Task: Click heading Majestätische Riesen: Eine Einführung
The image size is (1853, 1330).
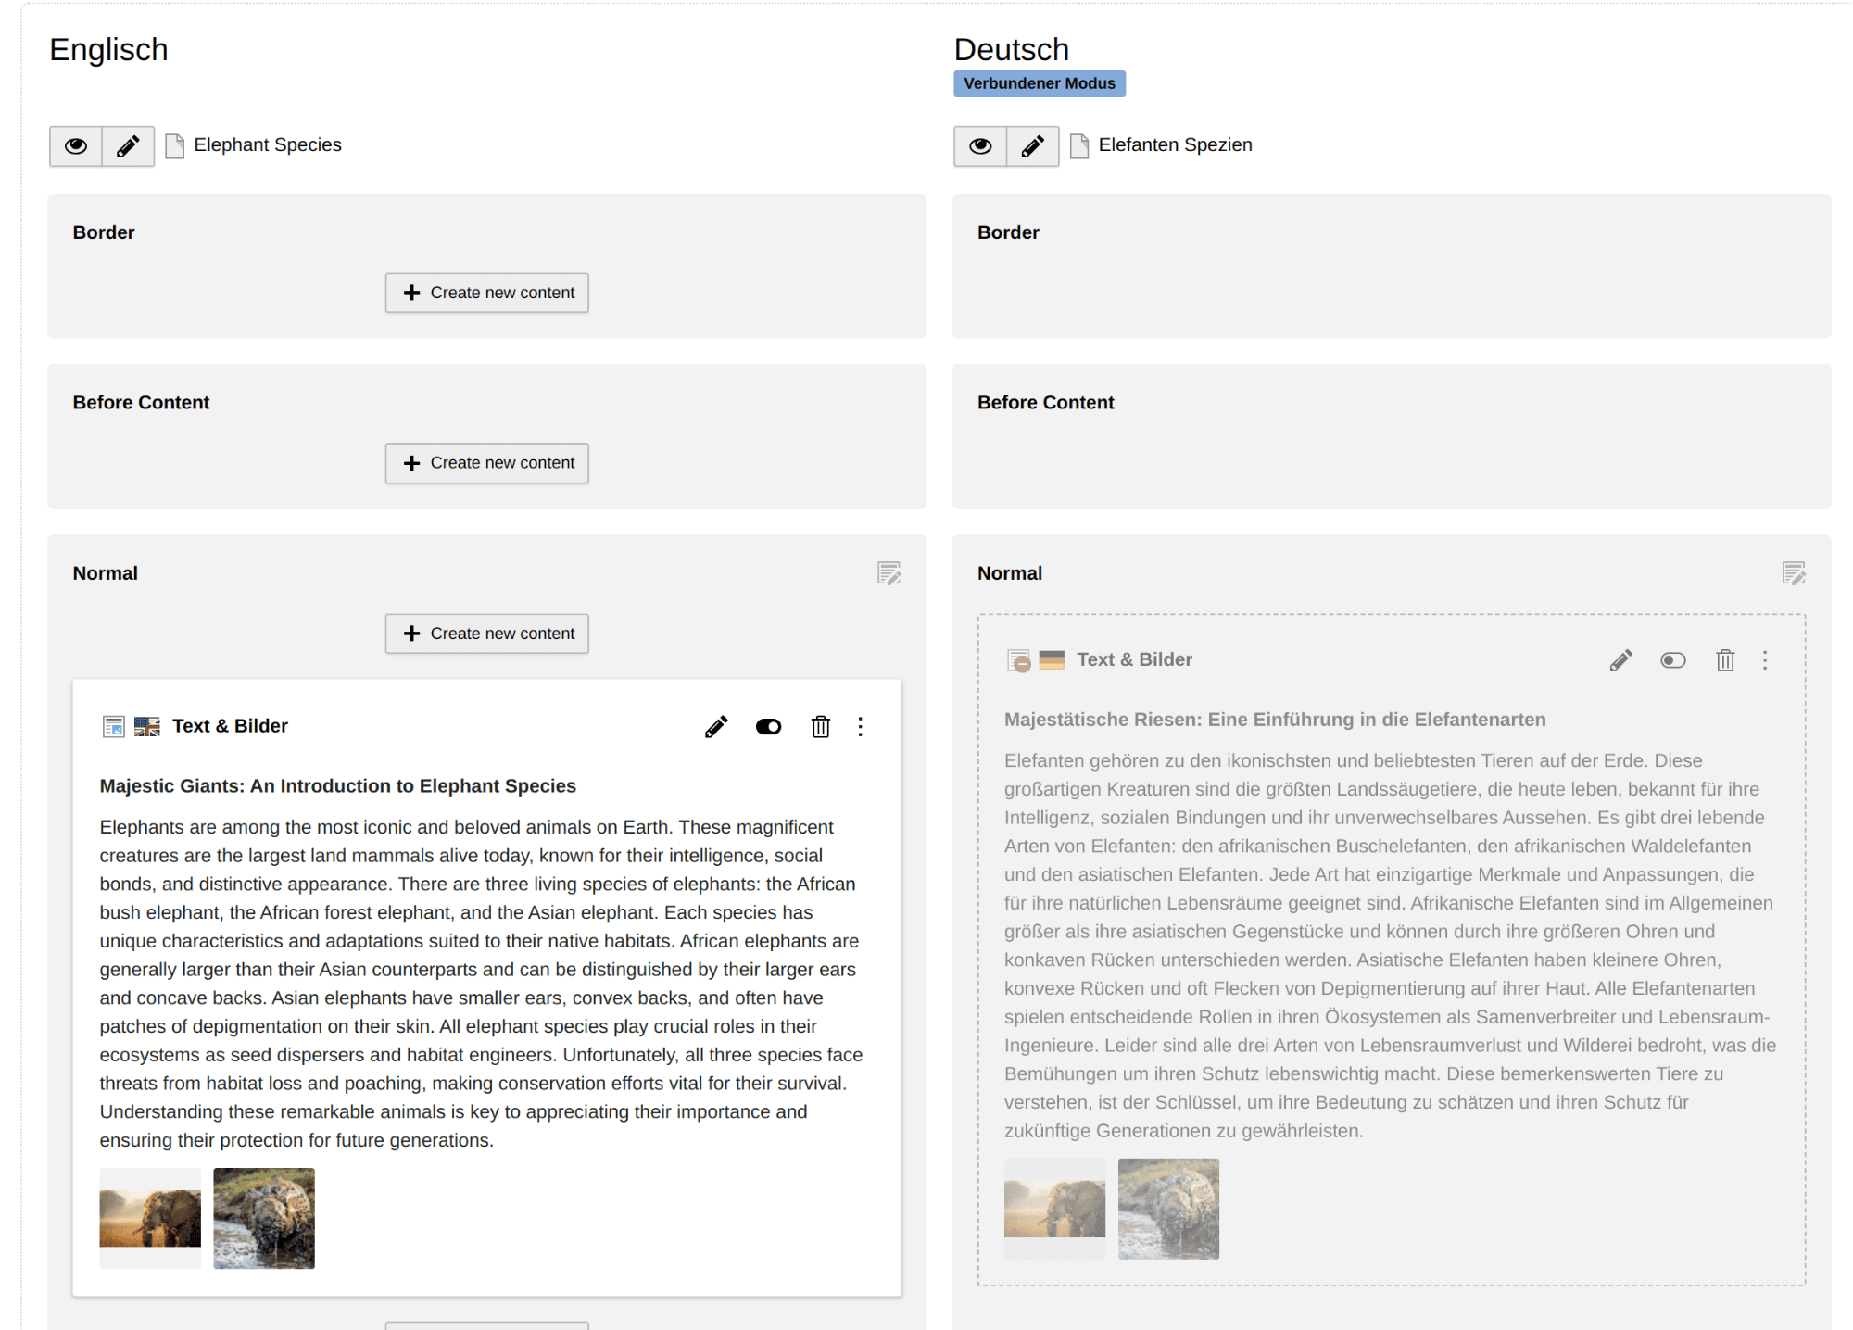Action: point(1275,720)
